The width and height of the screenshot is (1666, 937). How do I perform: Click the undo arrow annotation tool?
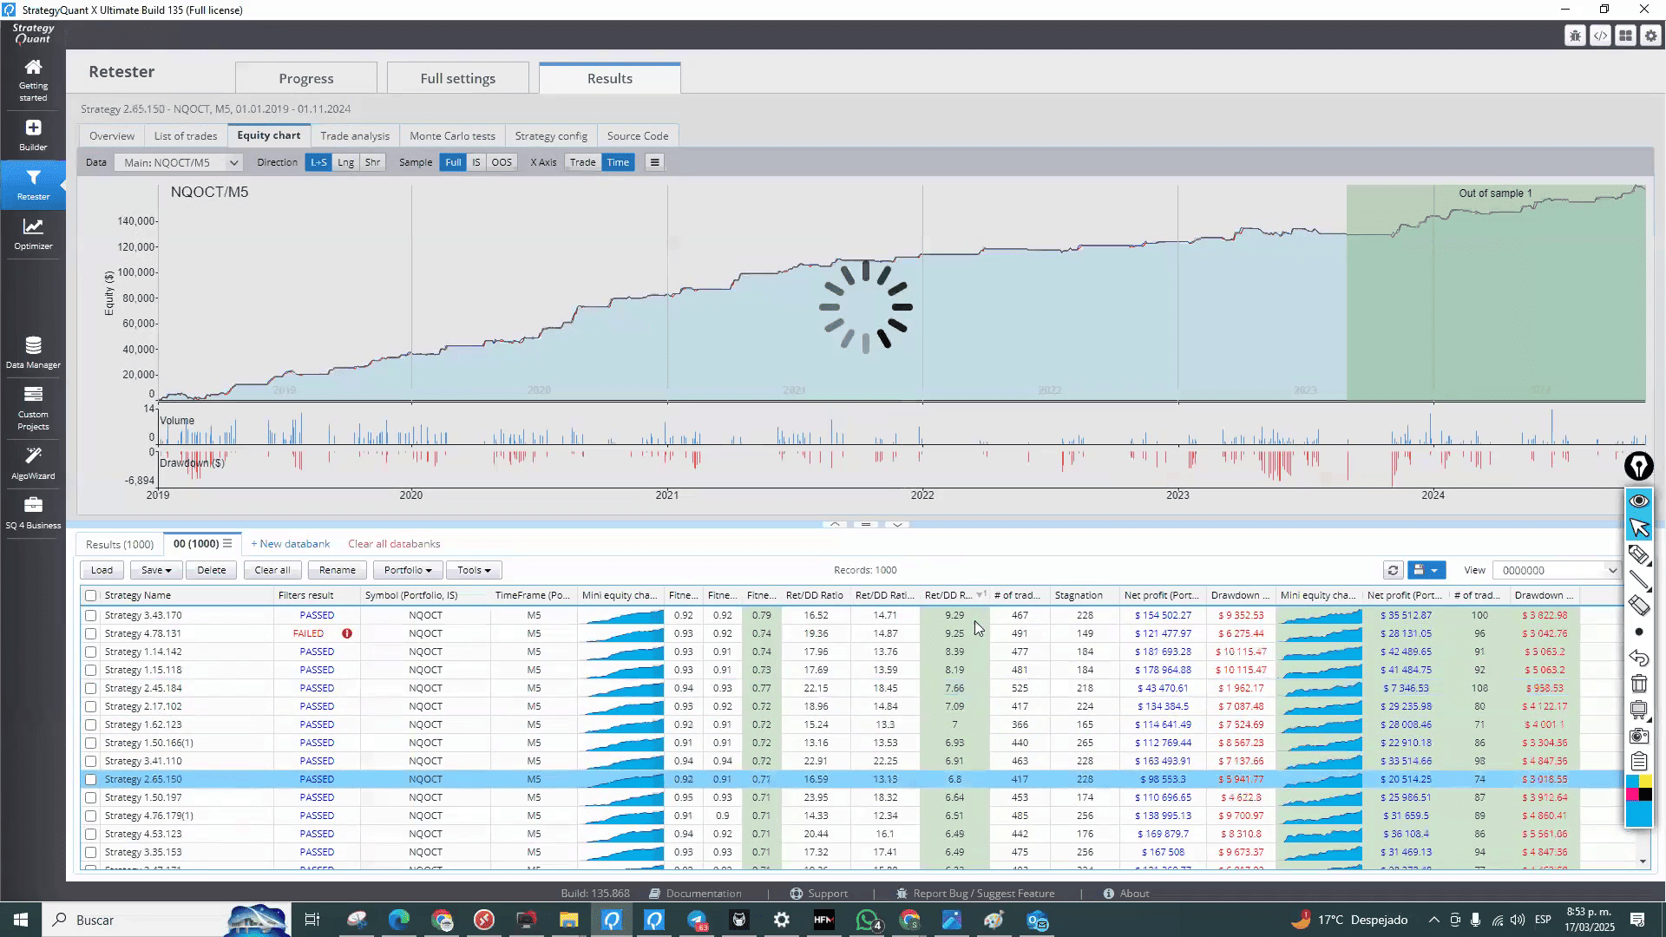(x=1638, y=659)
